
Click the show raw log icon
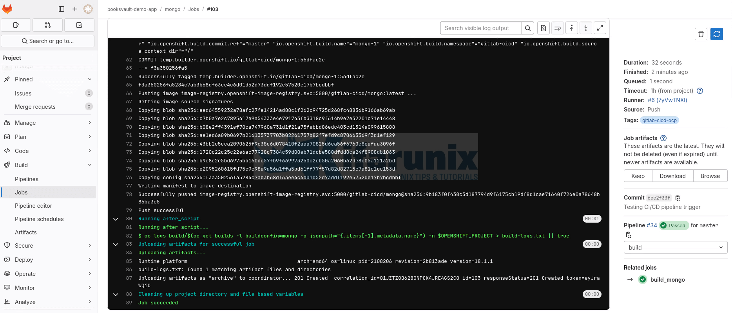[543, 28]
